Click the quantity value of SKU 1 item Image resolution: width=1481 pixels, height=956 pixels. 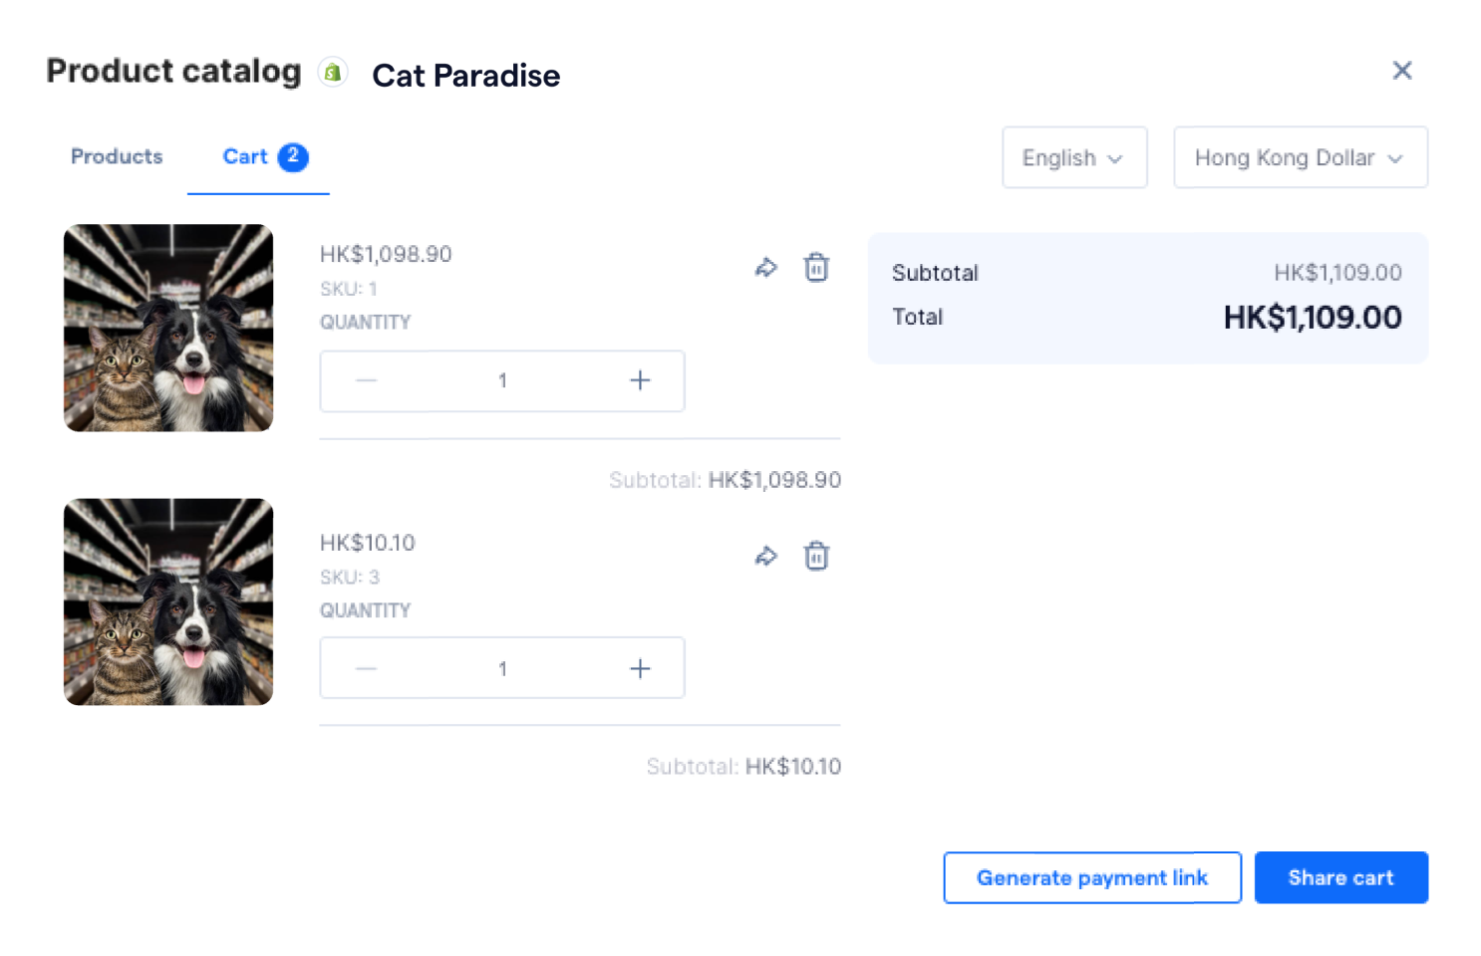pos(502,380)
